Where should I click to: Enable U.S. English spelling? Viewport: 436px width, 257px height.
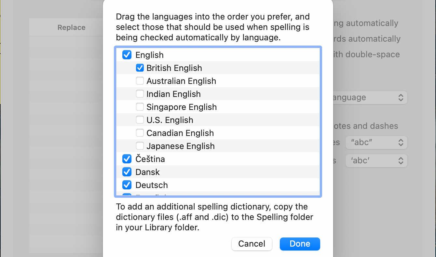[x=140, y=120]
